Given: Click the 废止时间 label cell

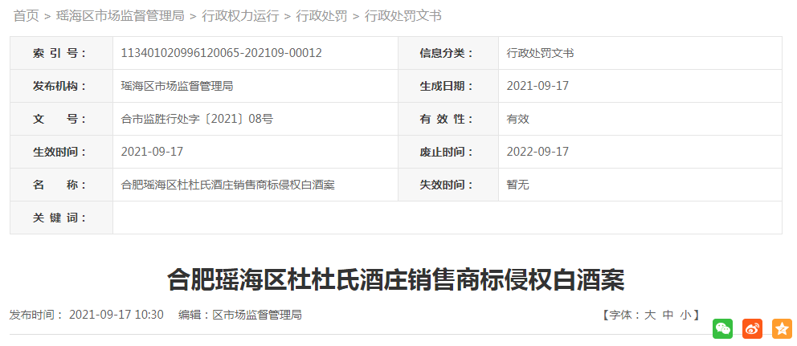Looking at the screenshot, I should 448,152.
